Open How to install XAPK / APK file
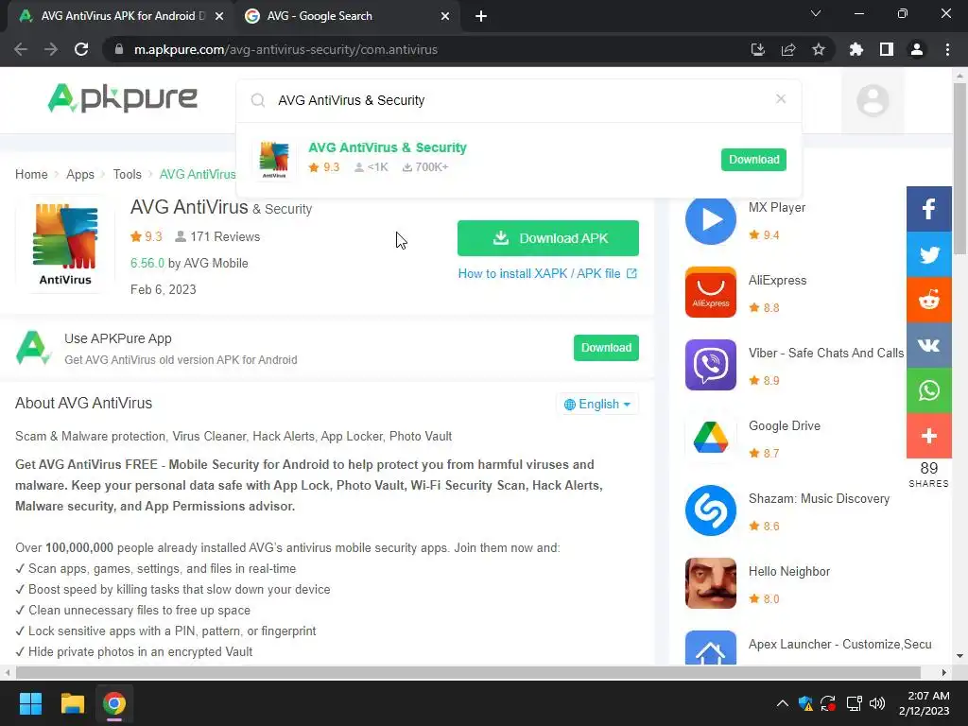Screen dimensions: 968x726 547,273
